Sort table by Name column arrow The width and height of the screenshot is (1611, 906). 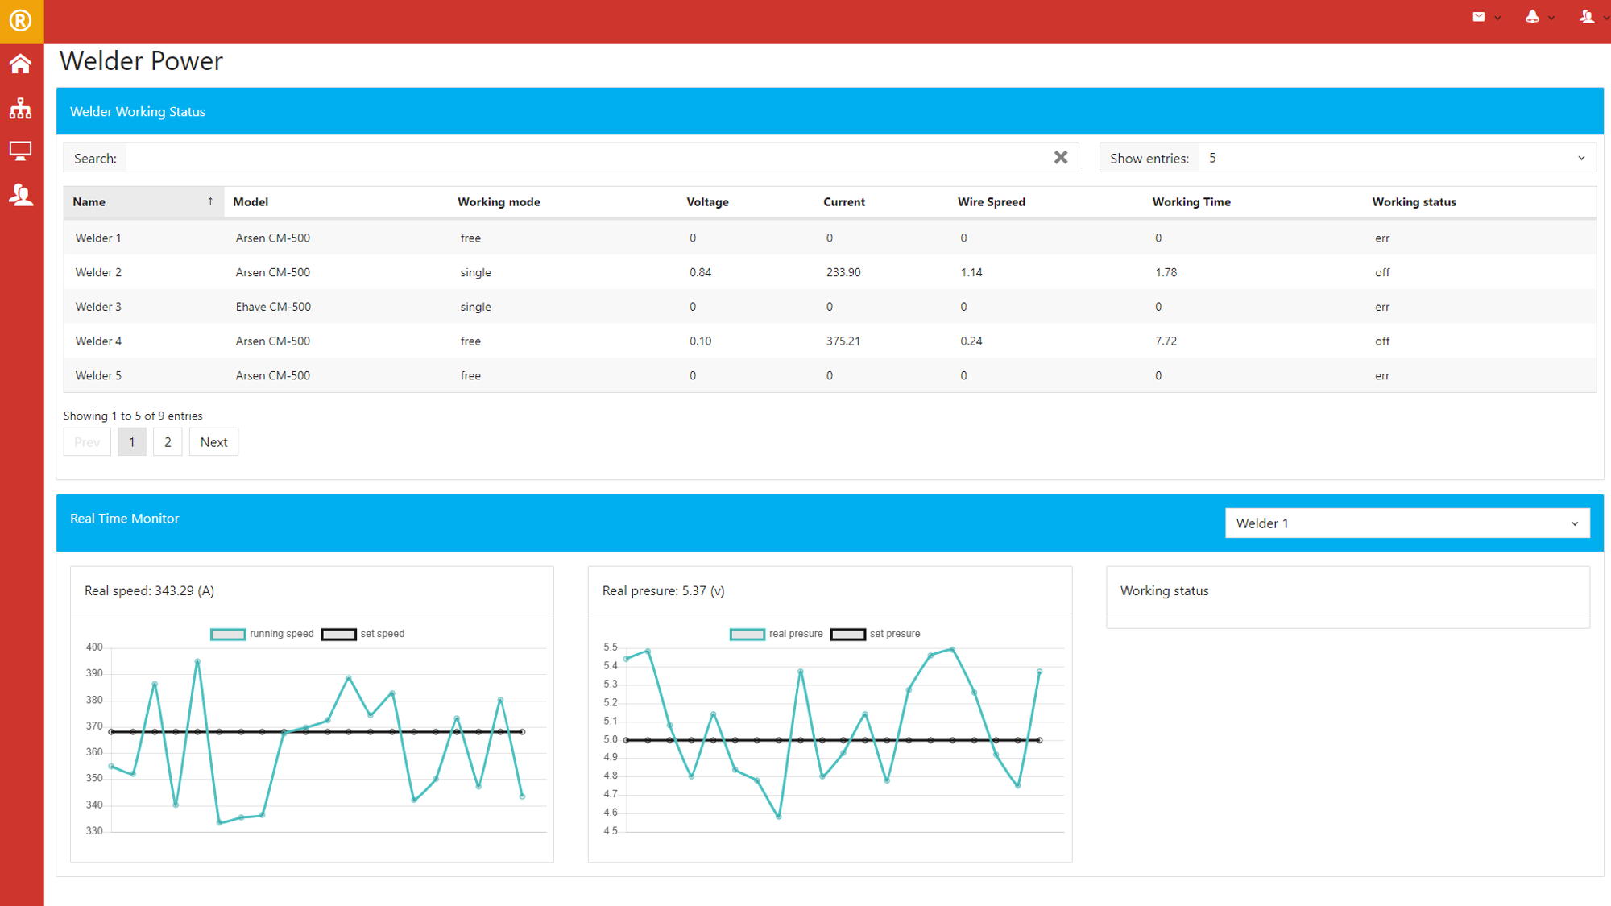(x=210, y=201)
